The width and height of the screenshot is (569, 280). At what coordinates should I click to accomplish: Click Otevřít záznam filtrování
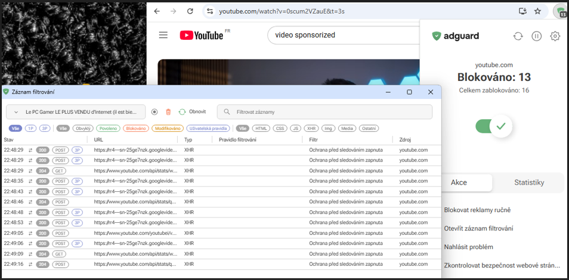click(x=479, y=229)
